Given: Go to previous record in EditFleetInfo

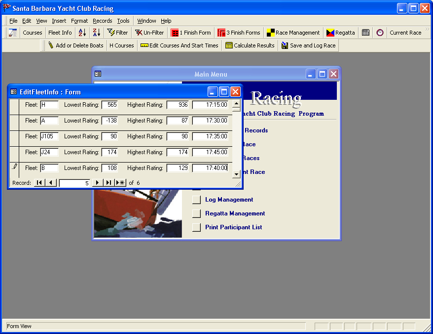Looking at the screenshot, I should [x=50, y=183].
